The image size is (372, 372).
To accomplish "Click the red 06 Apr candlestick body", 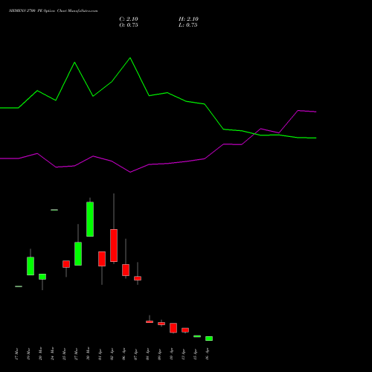I will [x=126, y=270].
